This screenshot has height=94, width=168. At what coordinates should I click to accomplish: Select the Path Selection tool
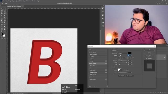(x=5, y=27)
